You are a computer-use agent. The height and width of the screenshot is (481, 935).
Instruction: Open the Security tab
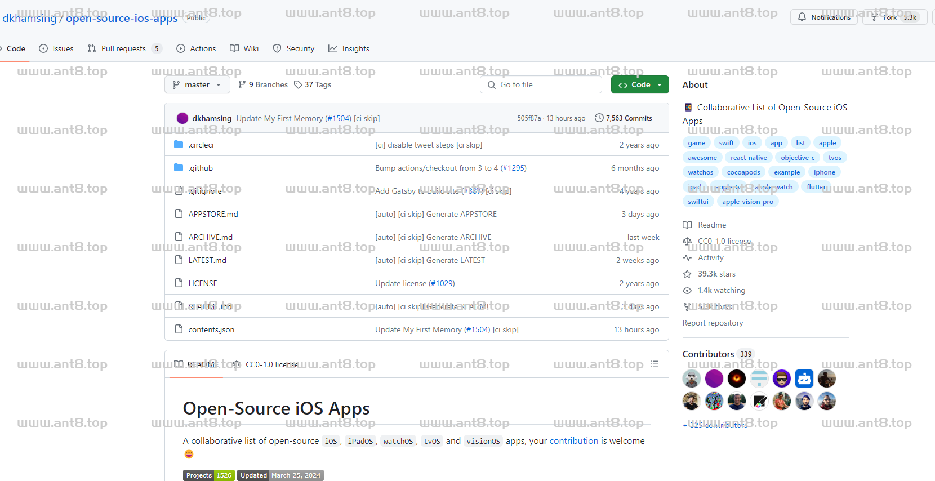pyautogui.click(x=293, y=48)
